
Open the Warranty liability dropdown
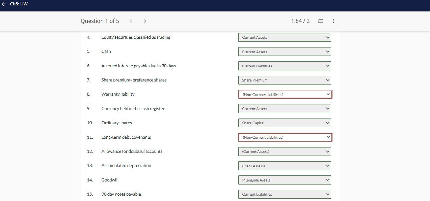point(285,94)
